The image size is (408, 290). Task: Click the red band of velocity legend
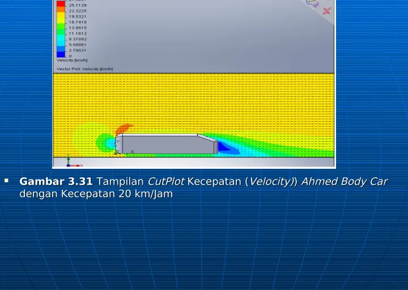click(x=61, y=3)
